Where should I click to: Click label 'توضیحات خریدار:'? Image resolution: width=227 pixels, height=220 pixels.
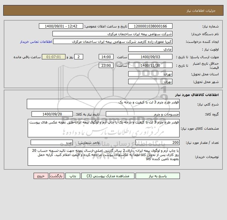tap(207, 157)
